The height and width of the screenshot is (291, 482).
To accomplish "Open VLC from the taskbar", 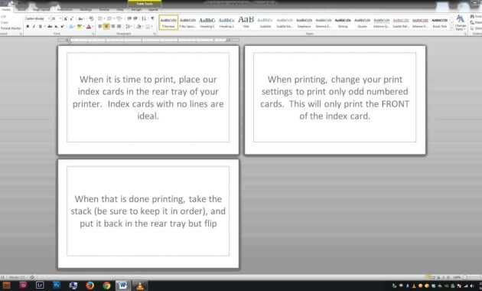I will (x=140, y=286).
